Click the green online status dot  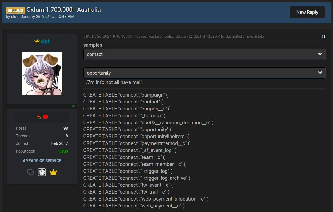[x=73, y=106]
